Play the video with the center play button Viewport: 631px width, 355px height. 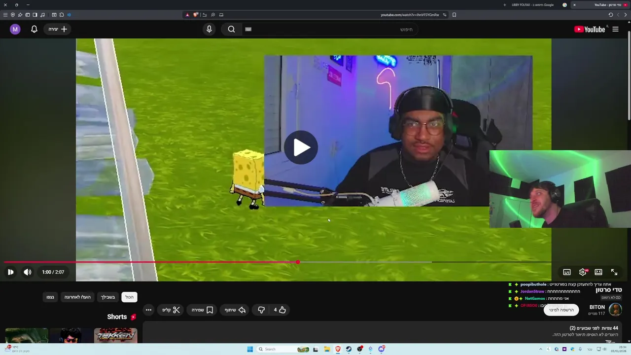(x=301, y=147)
